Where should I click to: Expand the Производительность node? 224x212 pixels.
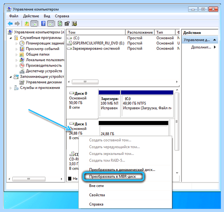[16, 66]
